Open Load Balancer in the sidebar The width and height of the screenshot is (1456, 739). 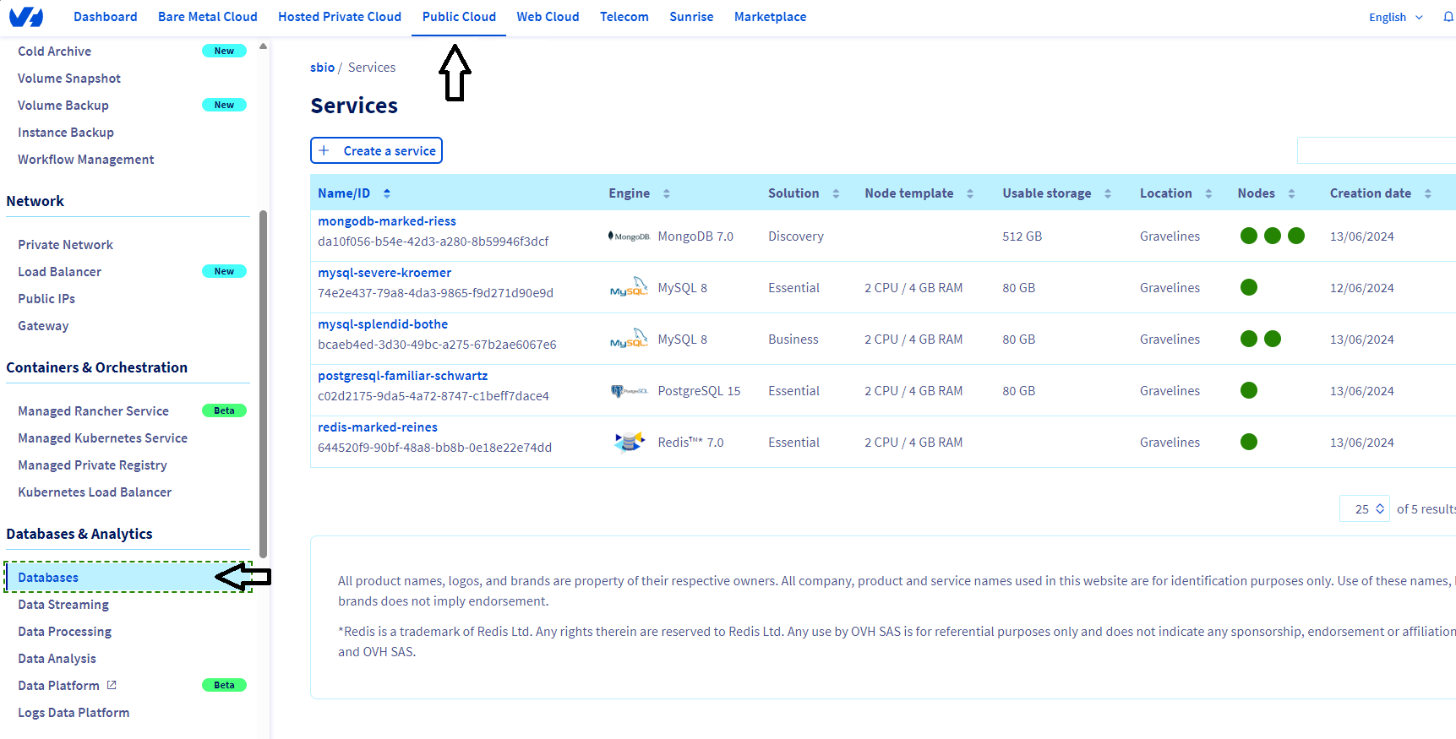[x=59, y=272]
